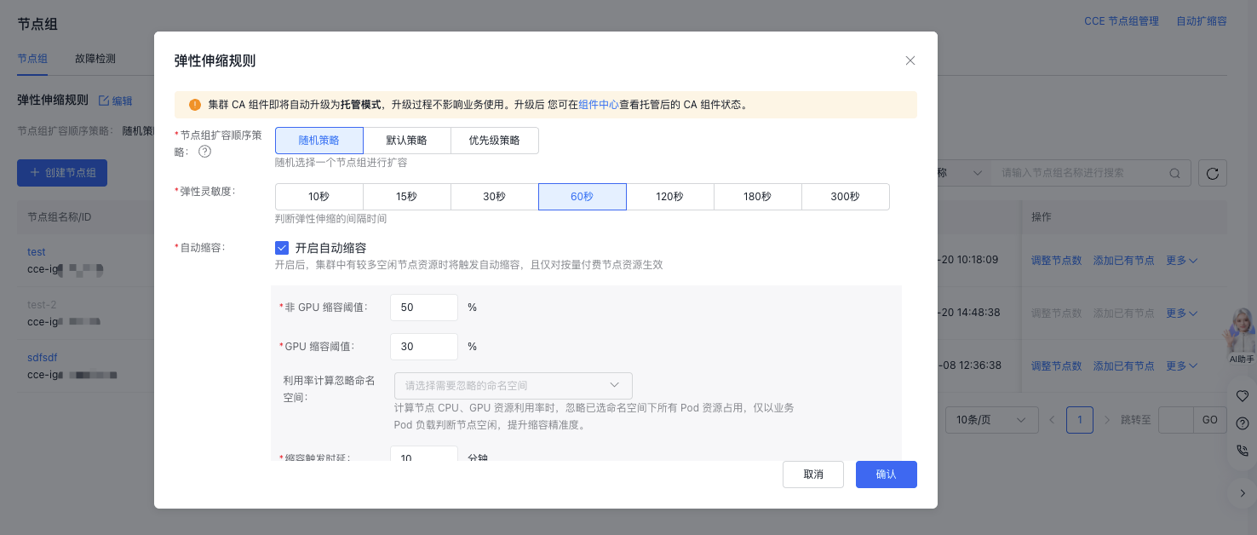Click the refresh icon next to the search box
Viewport: 1257px width, 535px height.
click(1213, 173)
